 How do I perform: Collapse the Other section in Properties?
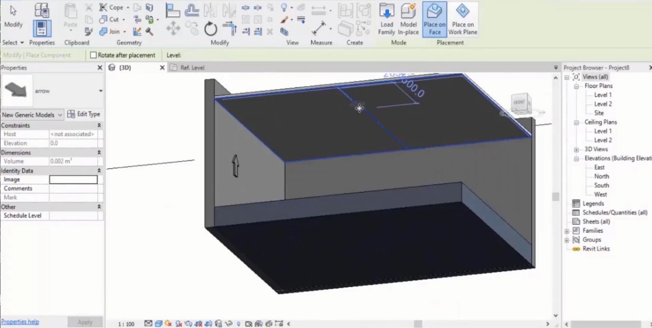coord(99,207)
